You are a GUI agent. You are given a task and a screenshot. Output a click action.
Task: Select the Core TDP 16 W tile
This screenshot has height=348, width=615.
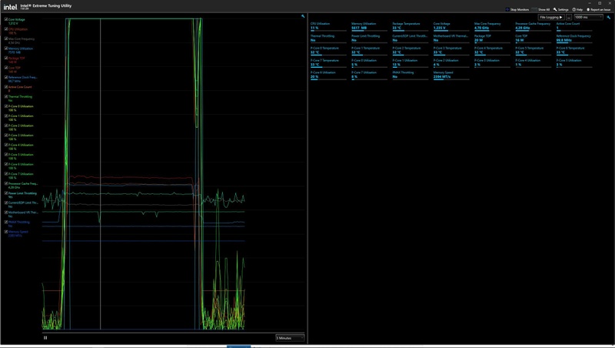point(533,38)
